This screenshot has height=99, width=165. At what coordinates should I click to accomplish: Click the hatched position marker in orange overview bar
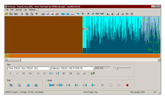pyautogui.click(x=7, y=56)
